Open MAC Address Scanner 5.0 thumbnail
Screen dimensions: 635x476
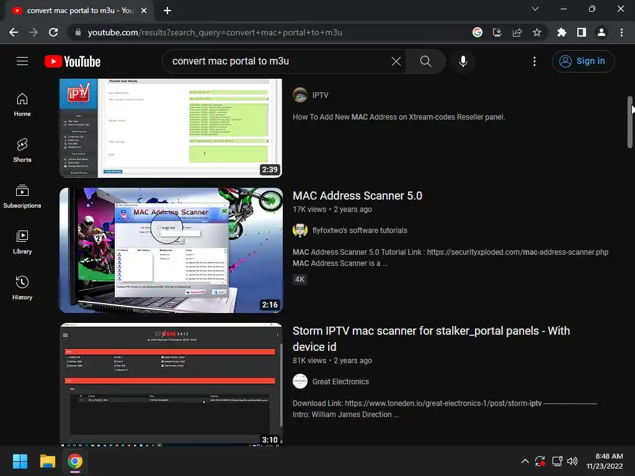pos(171,250)
